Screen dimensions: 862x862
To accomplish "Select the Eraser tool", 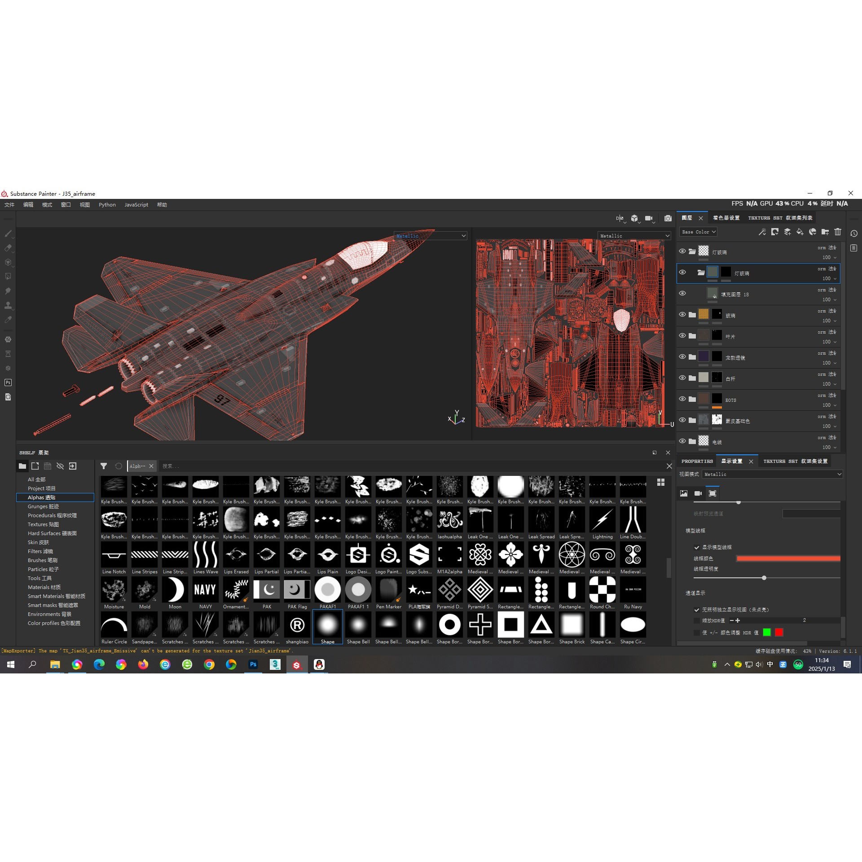I will click(x=8, y=248).
